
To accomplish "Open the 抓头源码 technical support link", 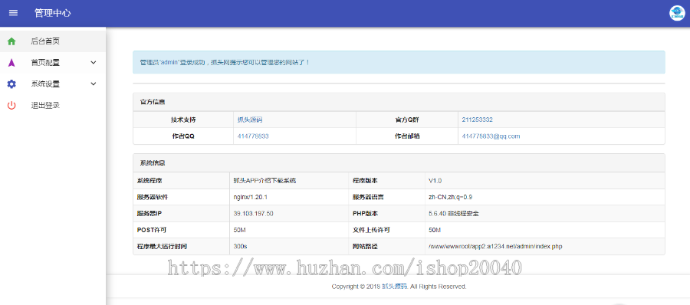I will (250, 120).
